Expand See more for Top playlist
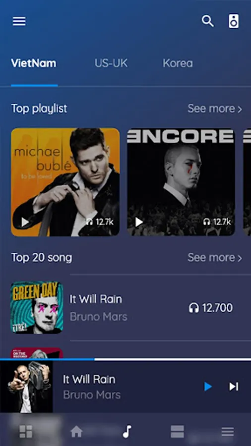 pyautogui.click(x=215, y=109)
